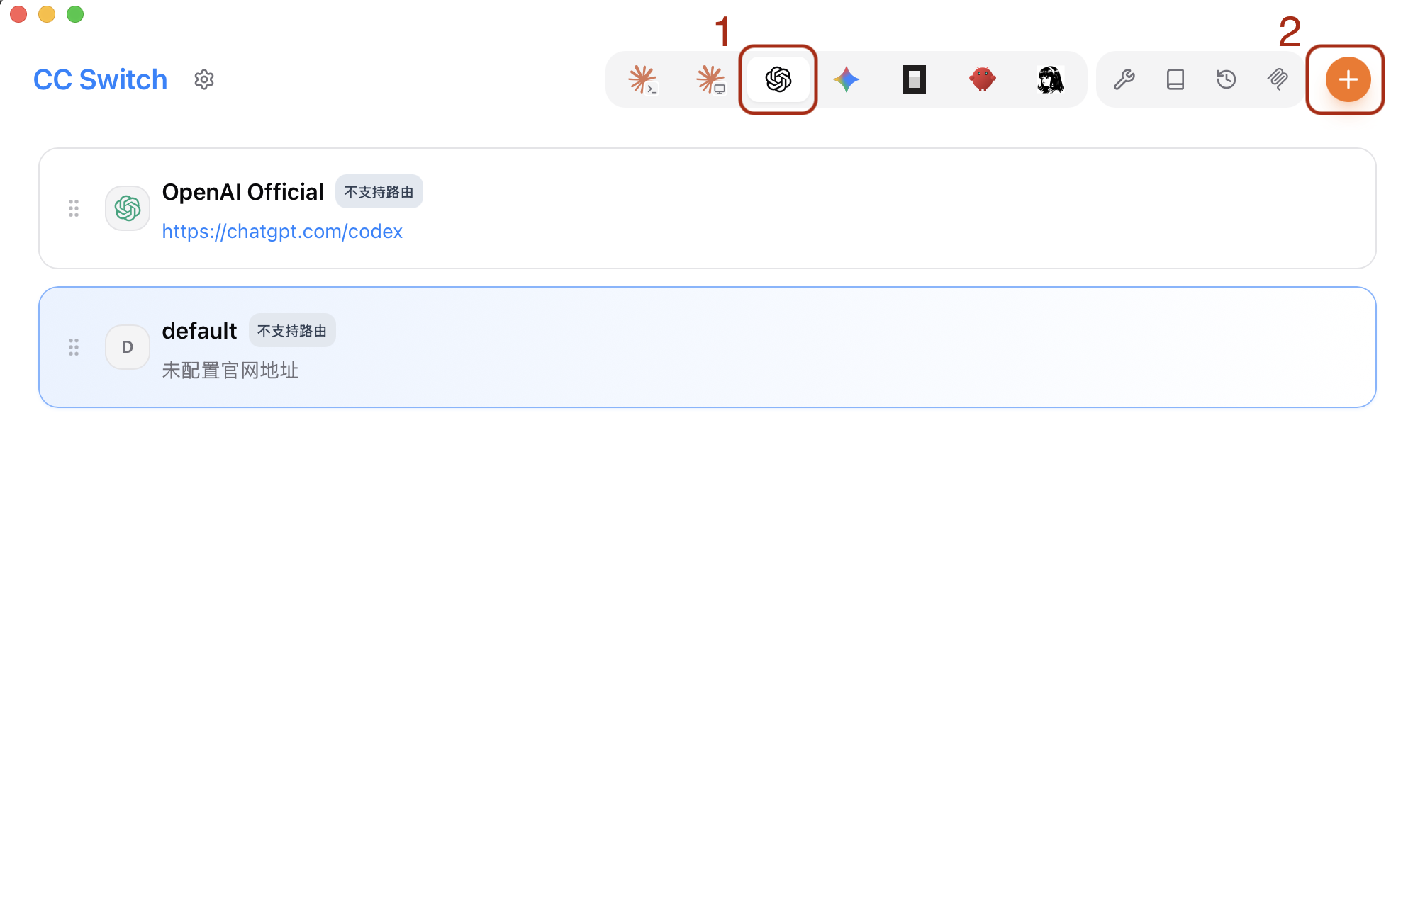The image size is (1408, 904).
Task: Open the history clock icon
Action: pos(1227,79)
